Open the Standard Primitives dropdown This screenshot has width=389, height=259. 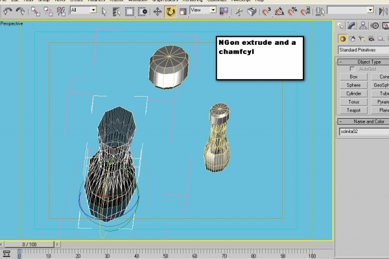pyautogui.click(x=364, y=50)
